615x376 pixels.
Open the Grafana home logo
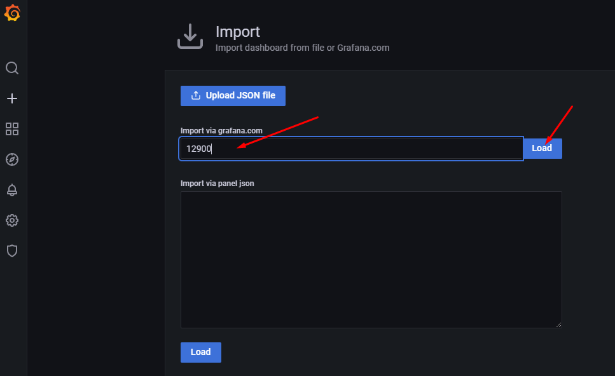tap(12, 13)
